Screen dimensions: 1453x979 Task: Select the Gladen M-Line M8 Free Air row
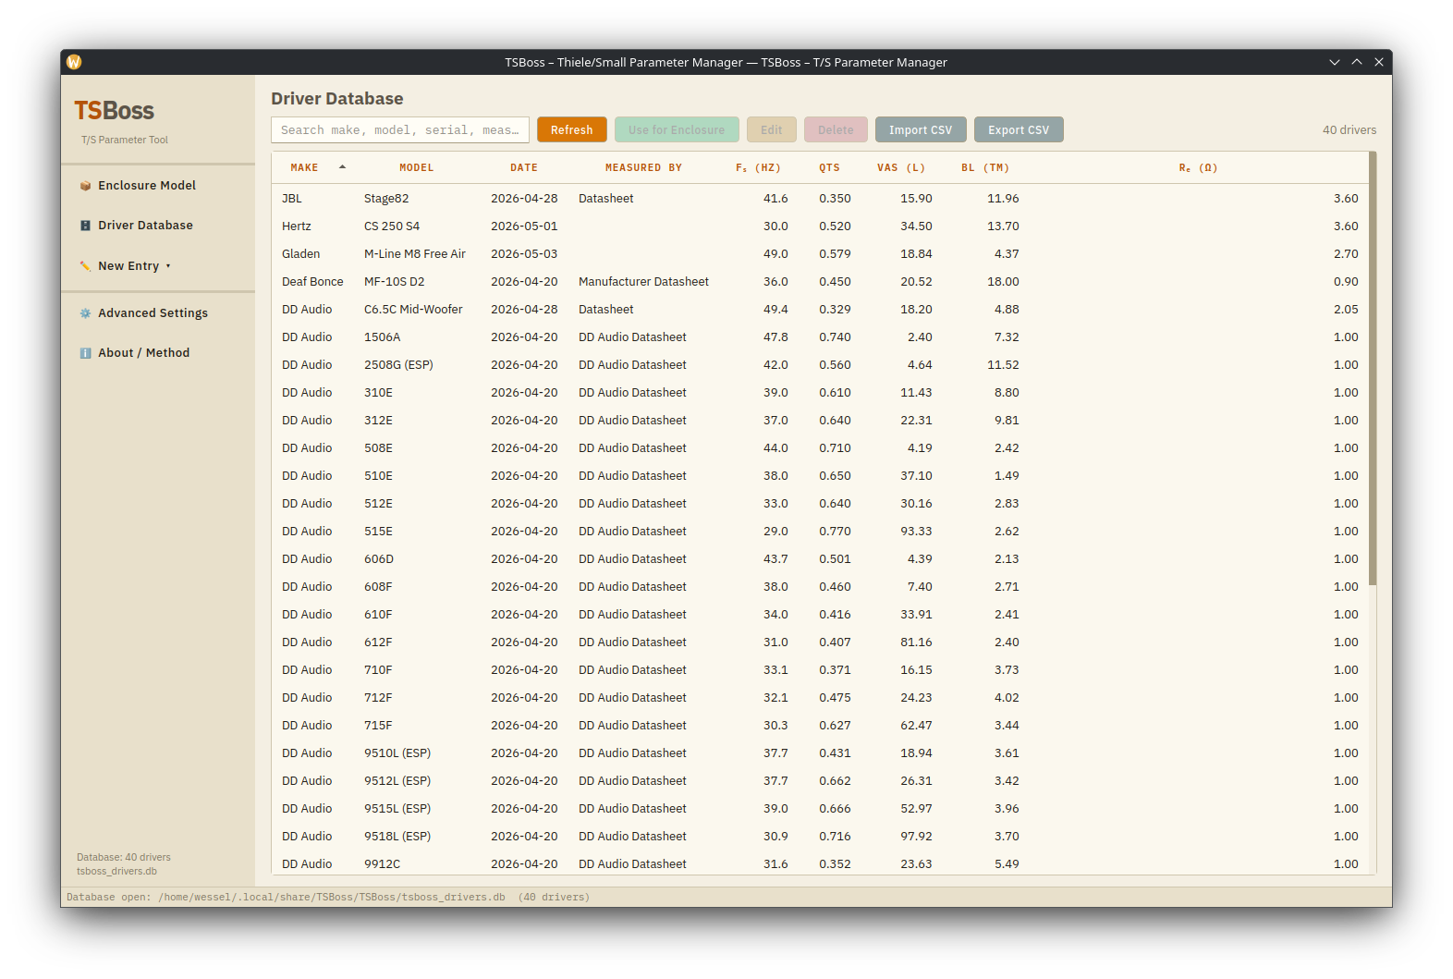click(x=820, y=254)
